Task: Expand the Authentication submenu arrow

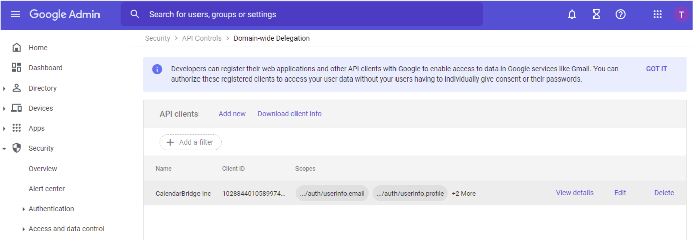Action: click(x=24, y=209)
